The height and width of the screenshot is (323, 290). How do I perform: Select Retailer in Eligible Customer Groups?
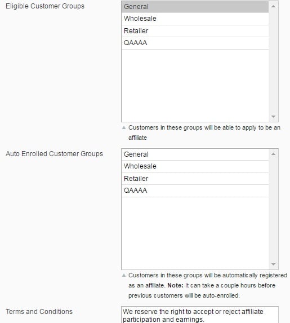tap(195, 31)
